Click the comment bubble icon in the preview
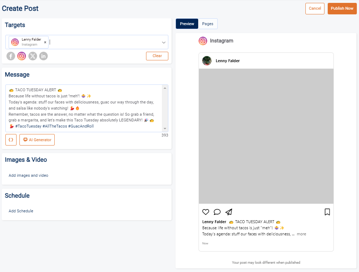Image resolution: width=359 pixels, height=272 pixels. (217, 212)
